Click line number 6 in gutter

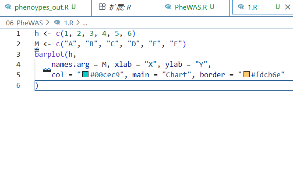18,86
